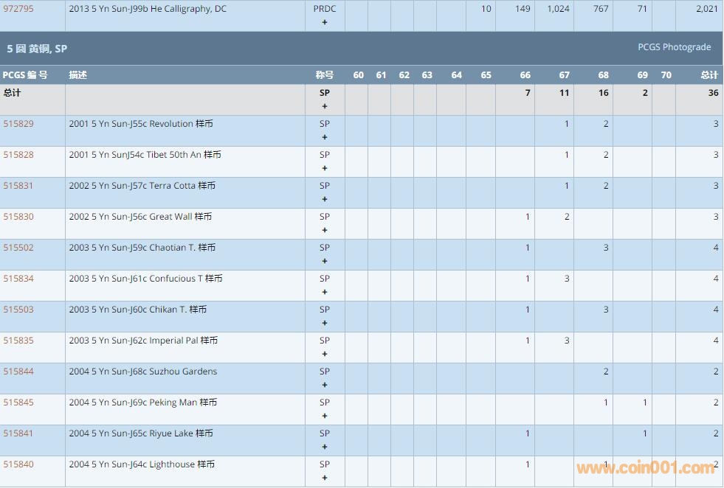
Task: Expand plus sign for He Calligraphy PRDC row
Action: (325, 22)
